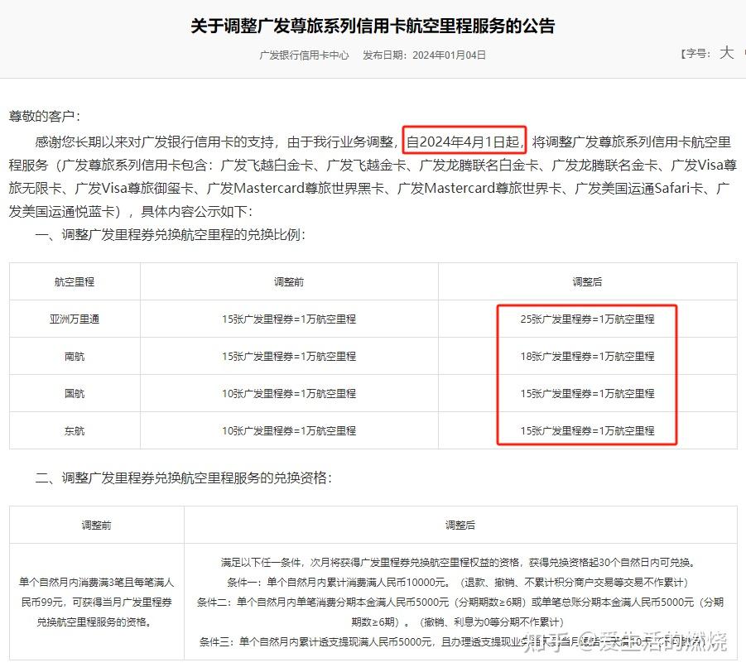Click the publisher text "广发银行信用卡中心"
The image size is (746, 672).
pos(304,55)
